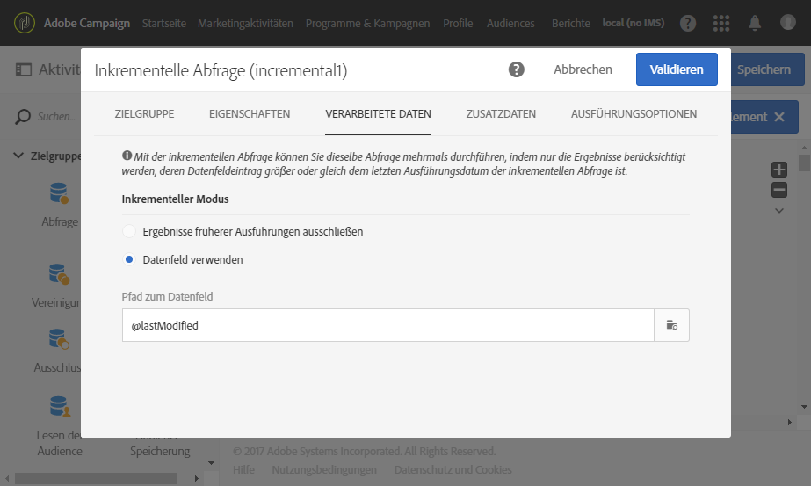
Task: Open notifications bell icon
Action: coord(755,23)
